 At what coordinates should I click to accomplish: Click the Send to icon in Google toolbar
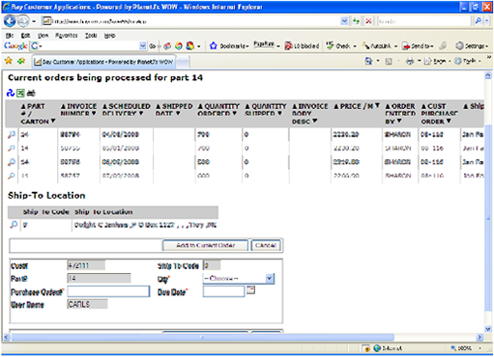click(x=406, y=46)
